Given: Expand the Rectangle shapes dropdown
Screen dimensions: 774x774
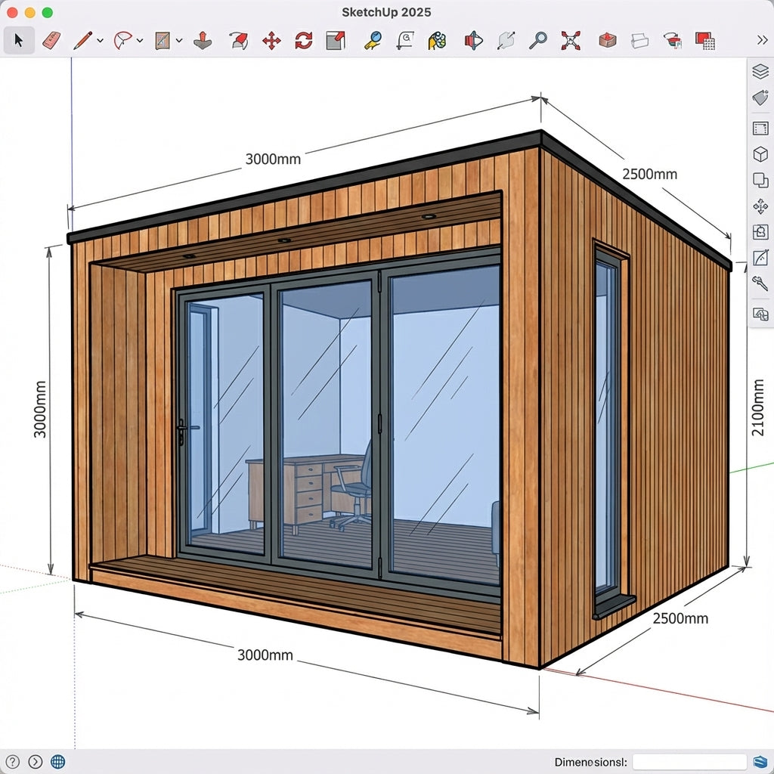Looking at the screenshot, I should tap(178, 40).
